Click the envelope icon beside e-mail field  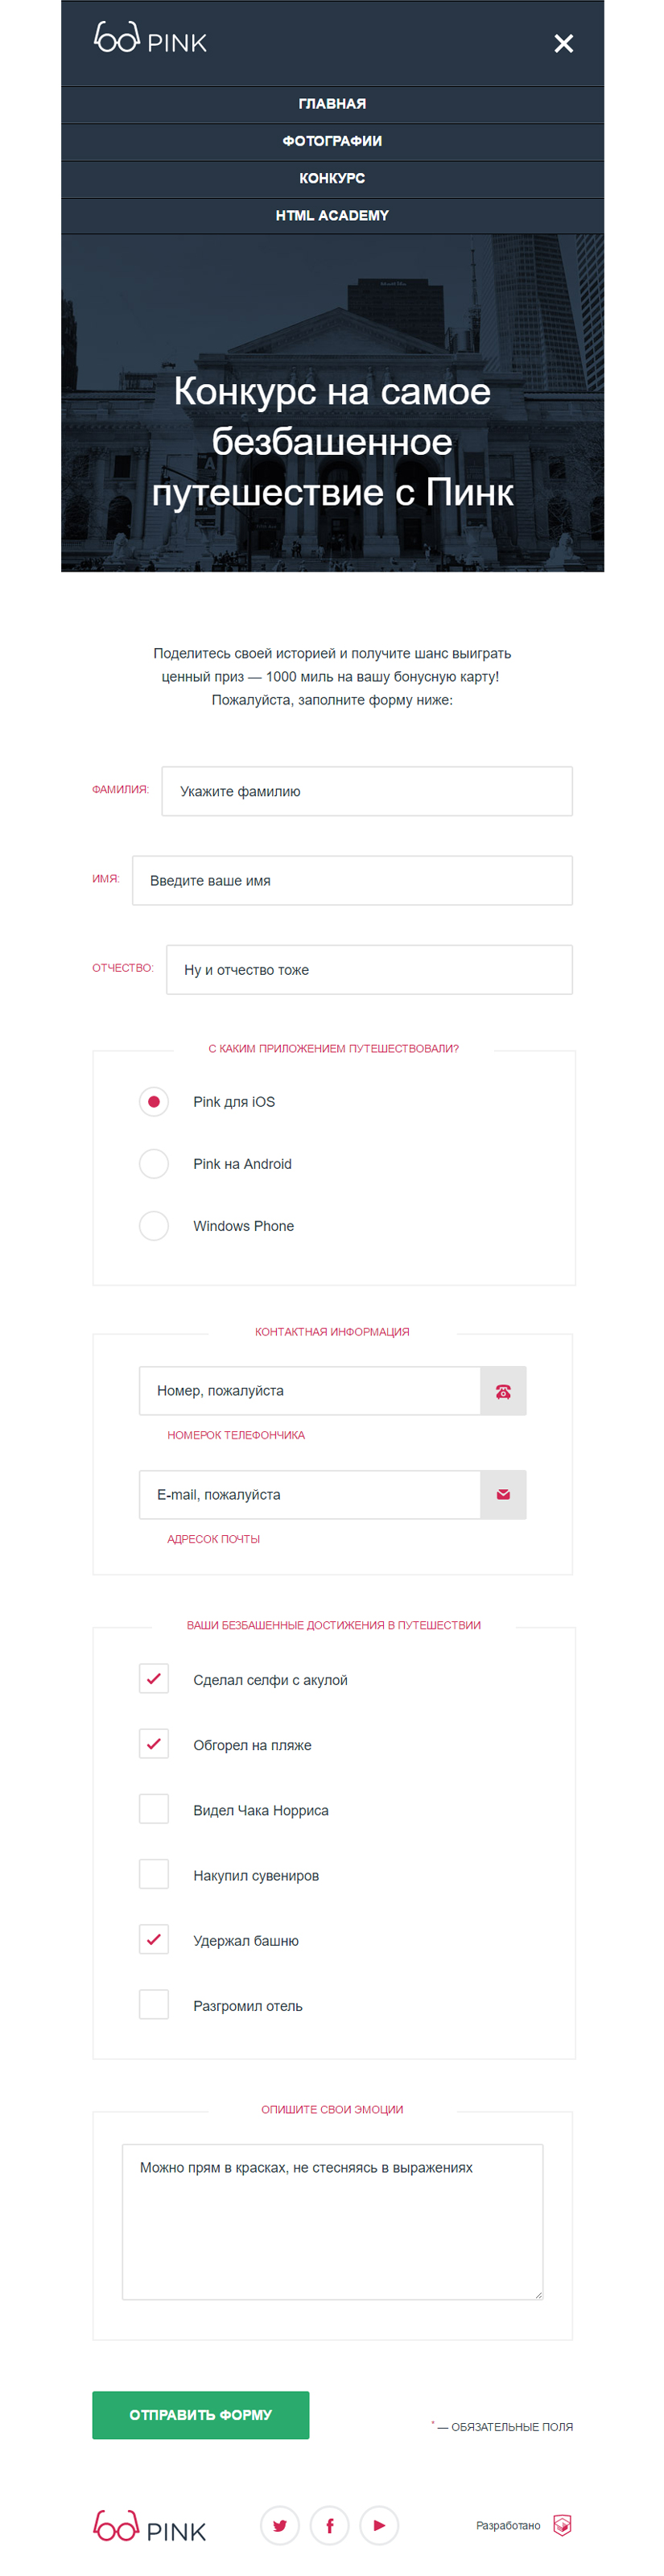pos(503,1494)
